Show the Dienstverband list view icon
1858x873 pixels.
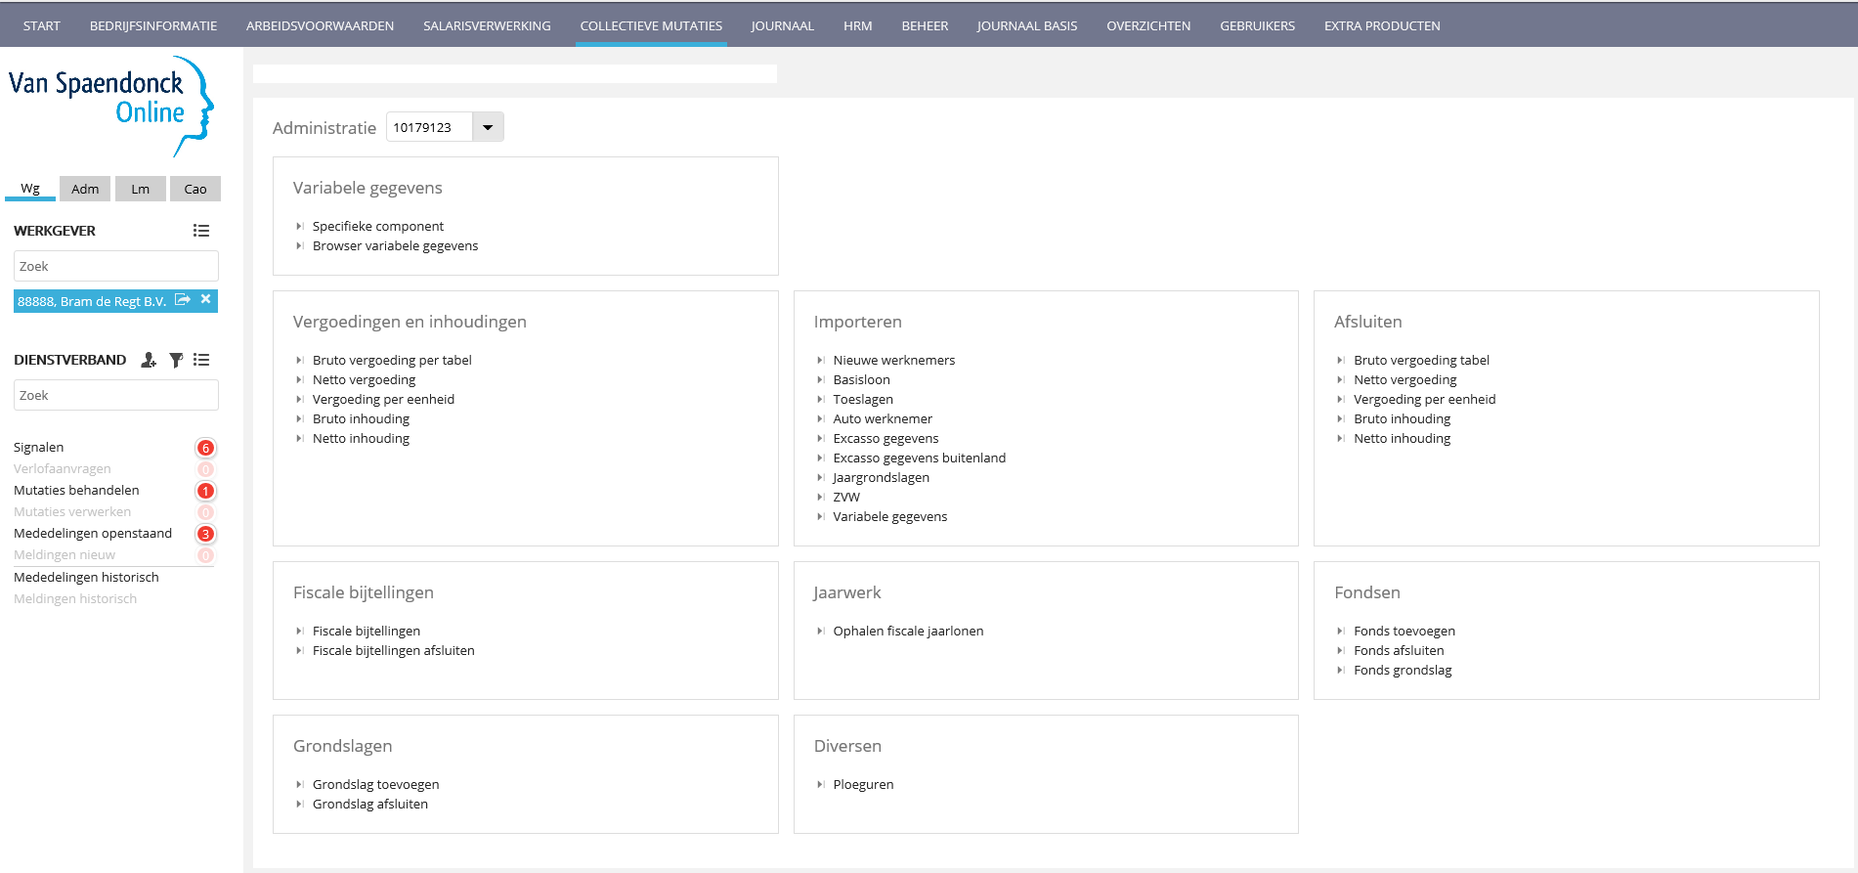[201, 360]
